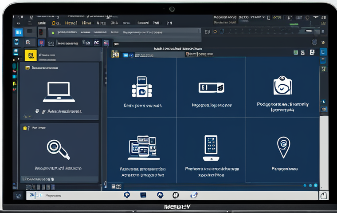Click the blue folder icon in grid header
The image size is (337, 213).
[x=125, y=55]
